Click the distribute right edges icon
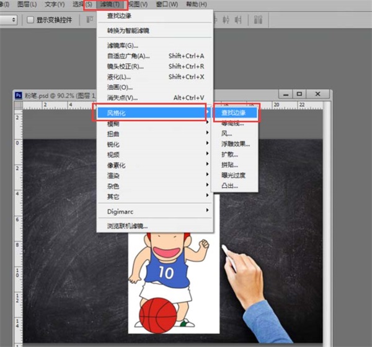 click(238, 20)
